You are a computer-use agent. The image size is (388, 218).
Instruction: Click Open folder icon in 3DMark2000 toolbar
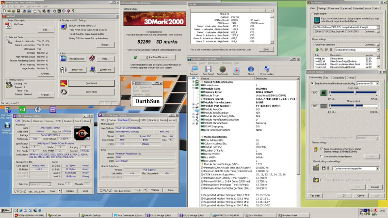(9, 11)
